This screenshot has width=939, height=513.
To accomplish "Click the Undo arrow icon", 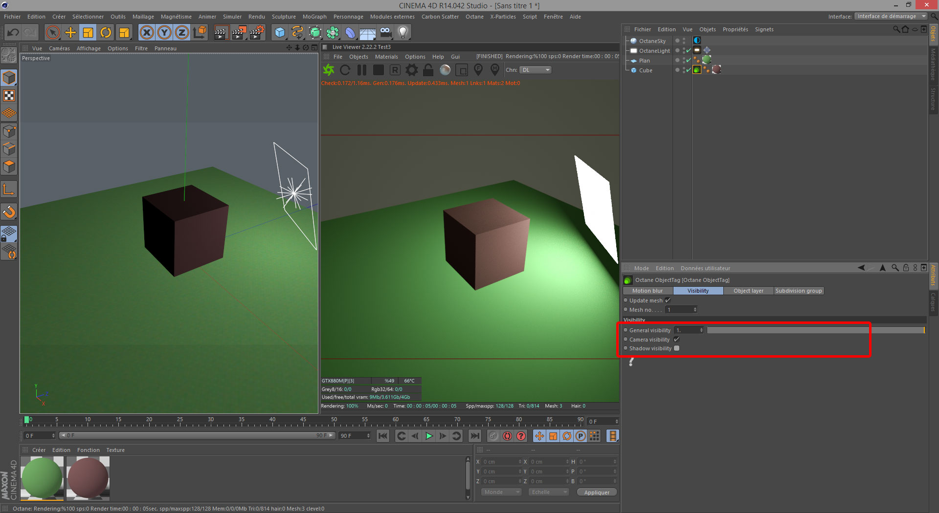I will point(13,33).
